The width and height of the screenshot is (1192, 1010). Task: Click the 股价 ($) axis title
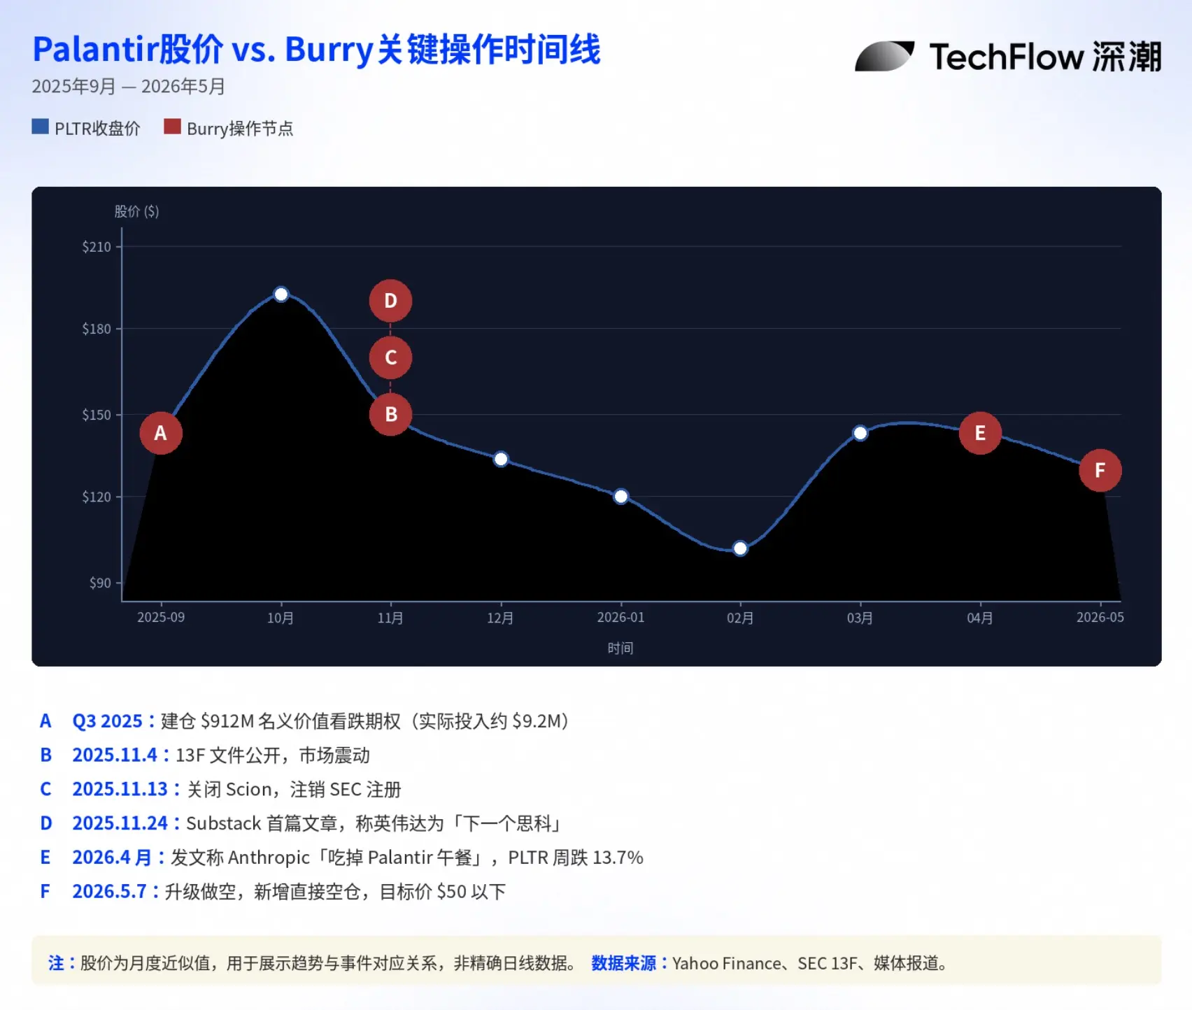tap(136, 211)
